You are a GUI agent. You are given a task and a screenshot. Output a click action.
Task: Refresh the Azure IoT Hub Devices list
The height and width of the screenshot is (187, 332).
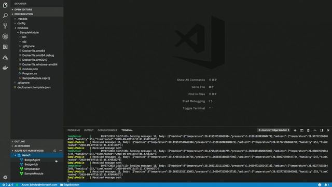click(55, 151)
